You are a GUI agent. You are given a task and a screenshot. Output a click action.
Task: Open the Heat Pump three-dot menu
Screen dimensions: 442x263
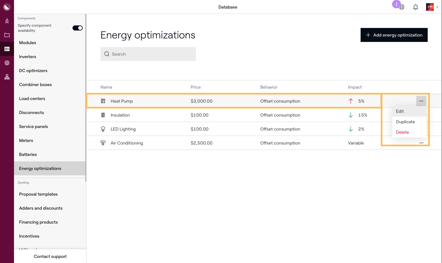[x=421, y=101]
